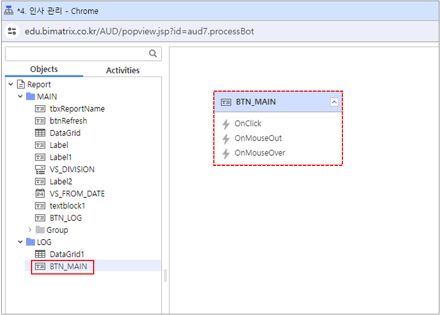Click the site info icon in address bar
440x315 pixels.
coord(12,31)
